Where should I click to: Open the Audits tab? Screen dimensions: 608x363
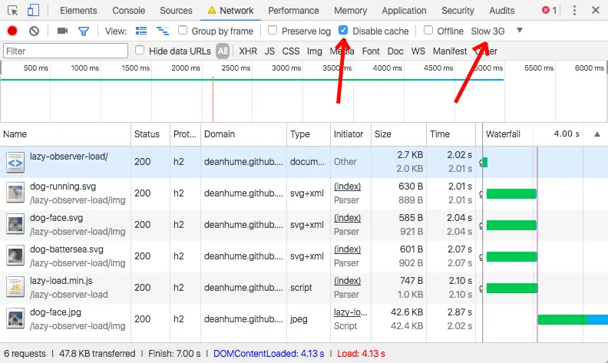click(x=502, y=11)
